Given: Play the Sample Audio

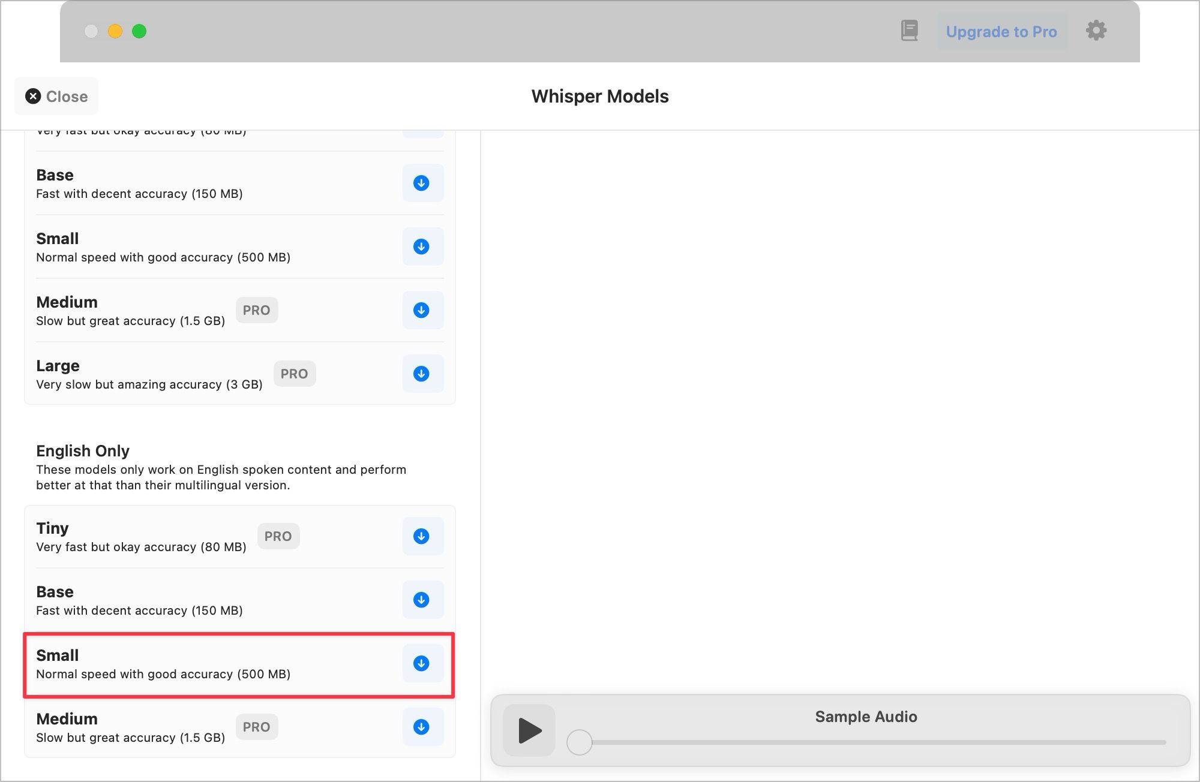Looking at the screenshot, I should [x=529, y=730].
